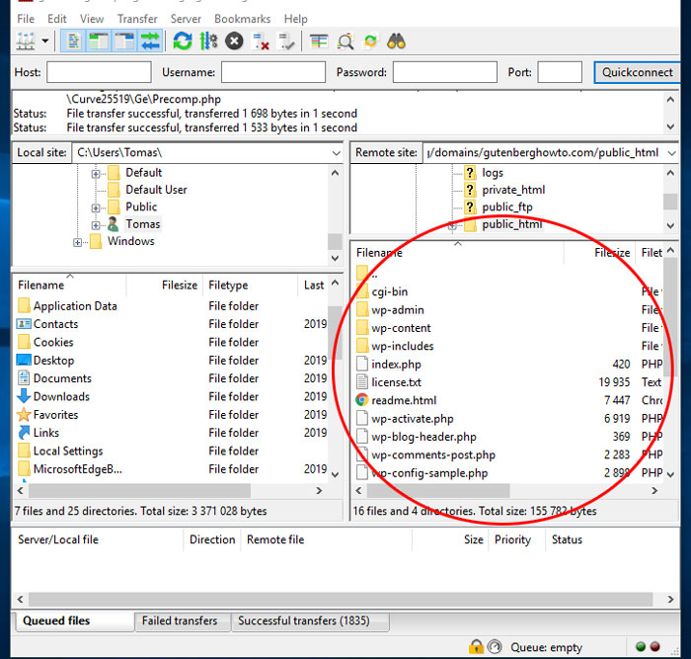Expand the public_html remote tree node
Image resolution: width=691 pixels, height=659 pixels.
click(452, 226)
